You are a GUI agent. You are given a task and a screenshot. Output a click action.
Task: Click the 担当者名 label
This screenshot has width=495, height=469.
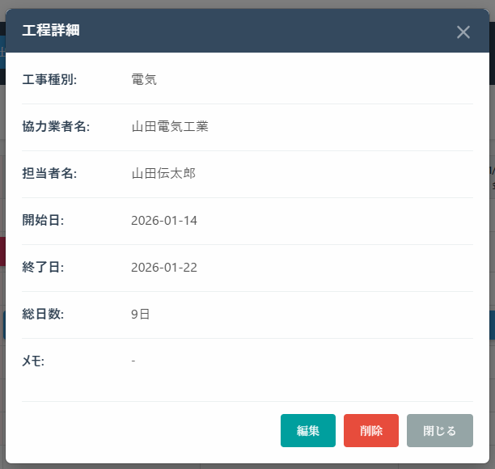[49, 174]
